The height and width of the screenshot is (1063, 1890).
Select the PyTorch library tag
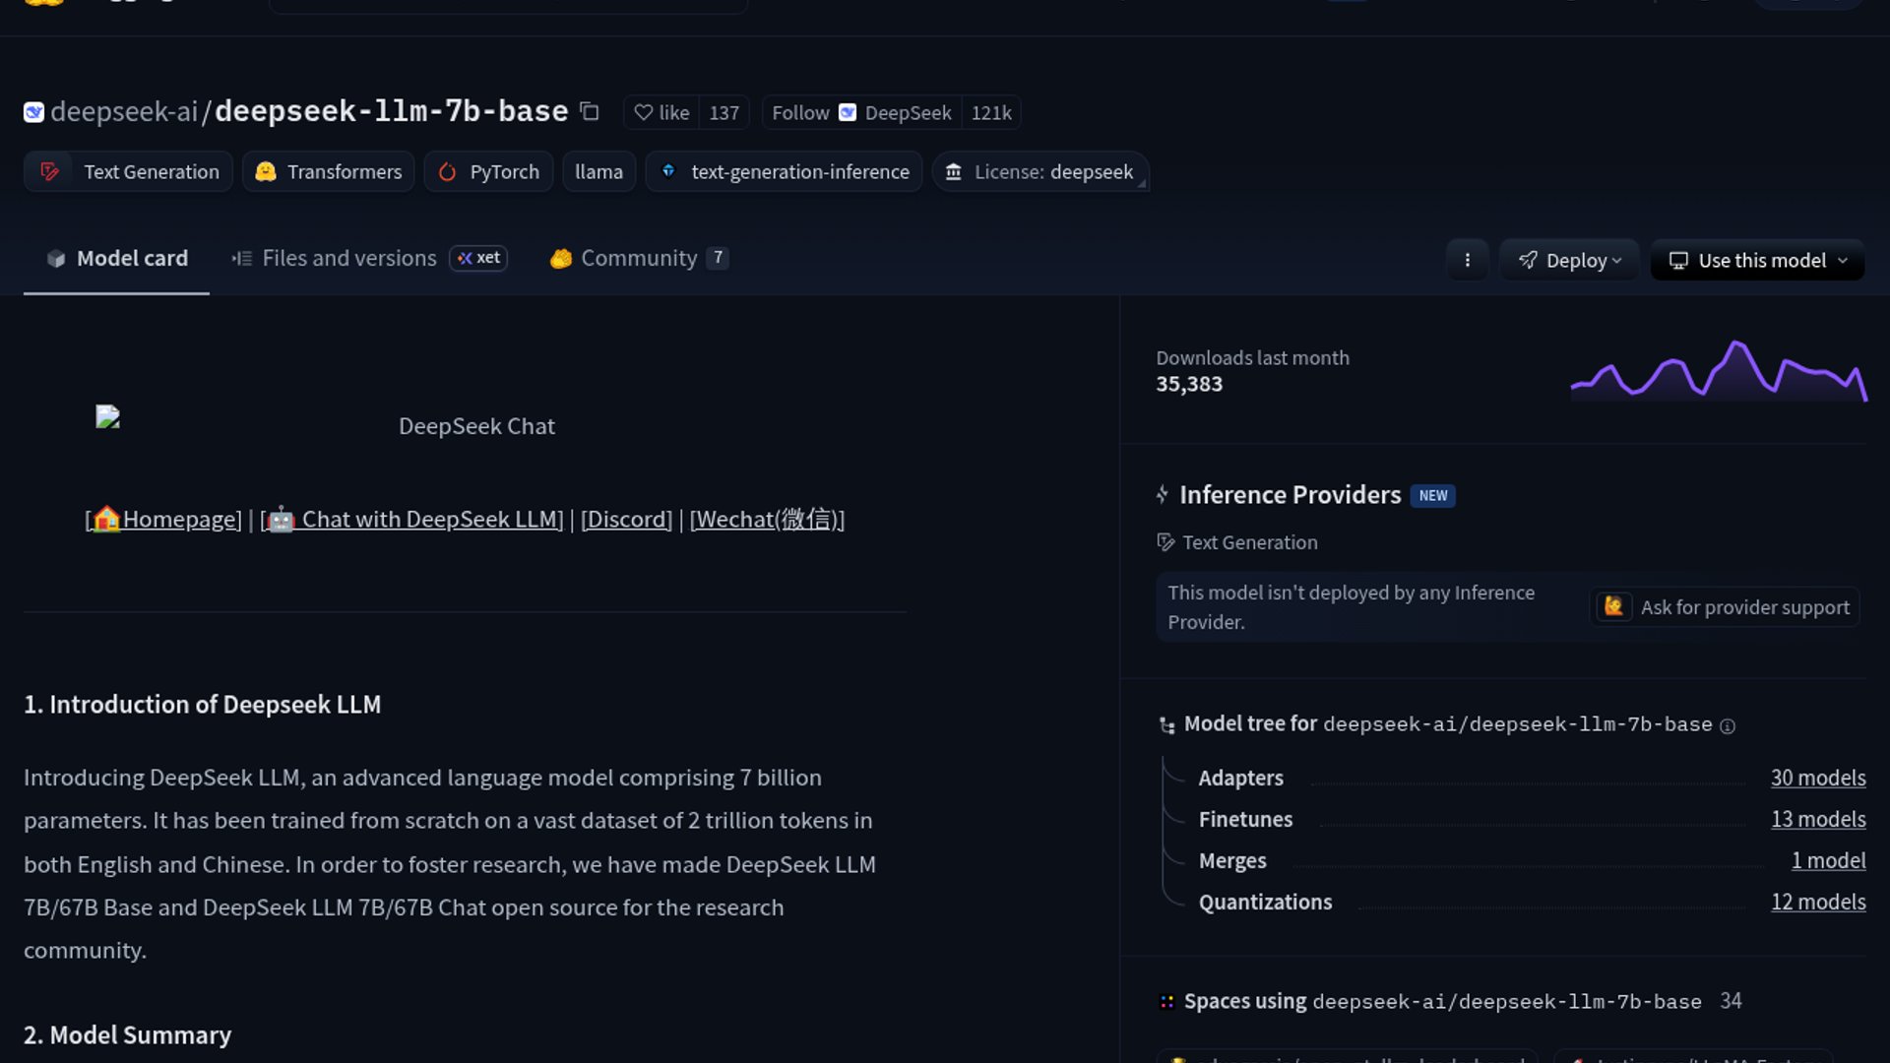488,171
